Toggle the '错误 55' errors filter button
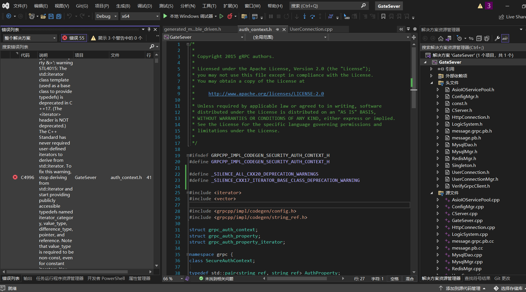Image resolution: width=526 pixels, height=292 pixels. pyautogui.click(x=74, y=38)
